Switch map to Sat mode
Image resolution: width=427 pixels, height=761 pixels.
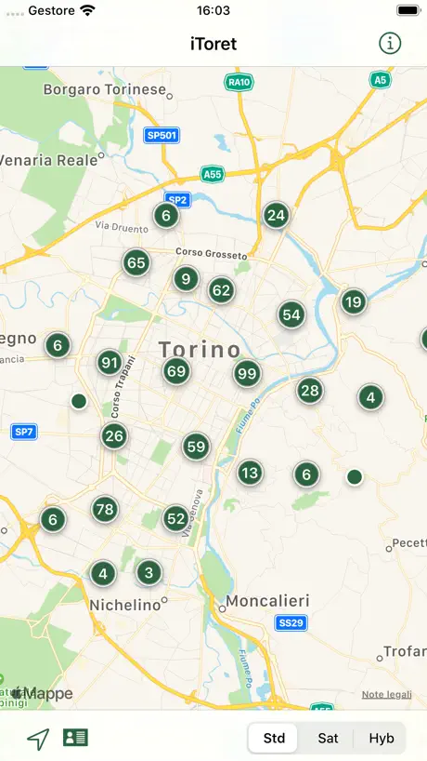pos(328,738)
